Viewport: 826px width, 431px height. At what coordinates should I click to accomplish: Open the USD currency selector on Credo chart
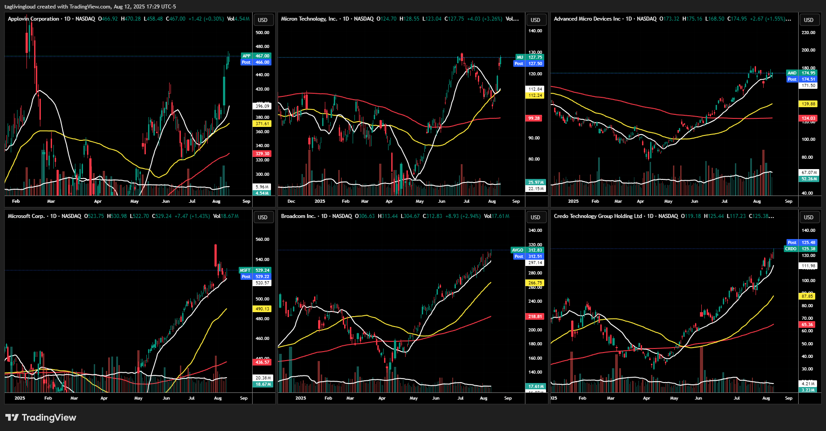click(809, 217)
